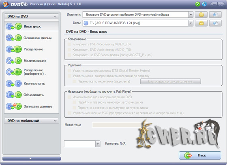
Task: Toggle Перемотка по окончании checkbox
Action: click(75, 81)
